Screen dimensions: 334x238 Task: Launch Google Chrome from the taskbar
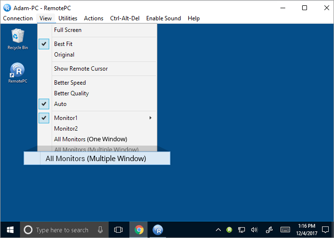139,230
